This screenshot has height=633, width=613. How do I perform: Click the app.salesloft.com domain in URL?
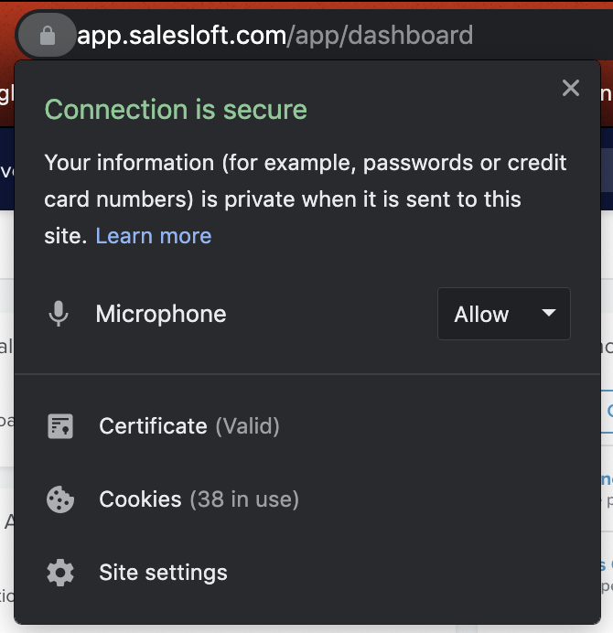(181, 36)
